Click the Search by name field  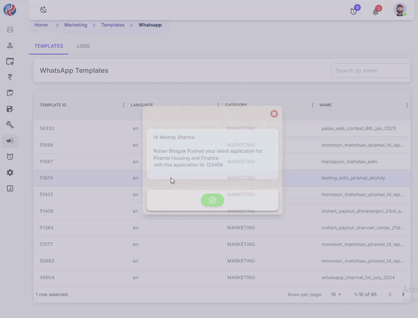pyautogui.click(x=370, y=70)
